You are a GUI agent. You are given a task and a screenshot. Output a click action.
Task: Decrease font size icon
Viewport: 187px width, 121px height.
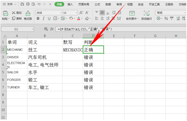tap(87, 13)
